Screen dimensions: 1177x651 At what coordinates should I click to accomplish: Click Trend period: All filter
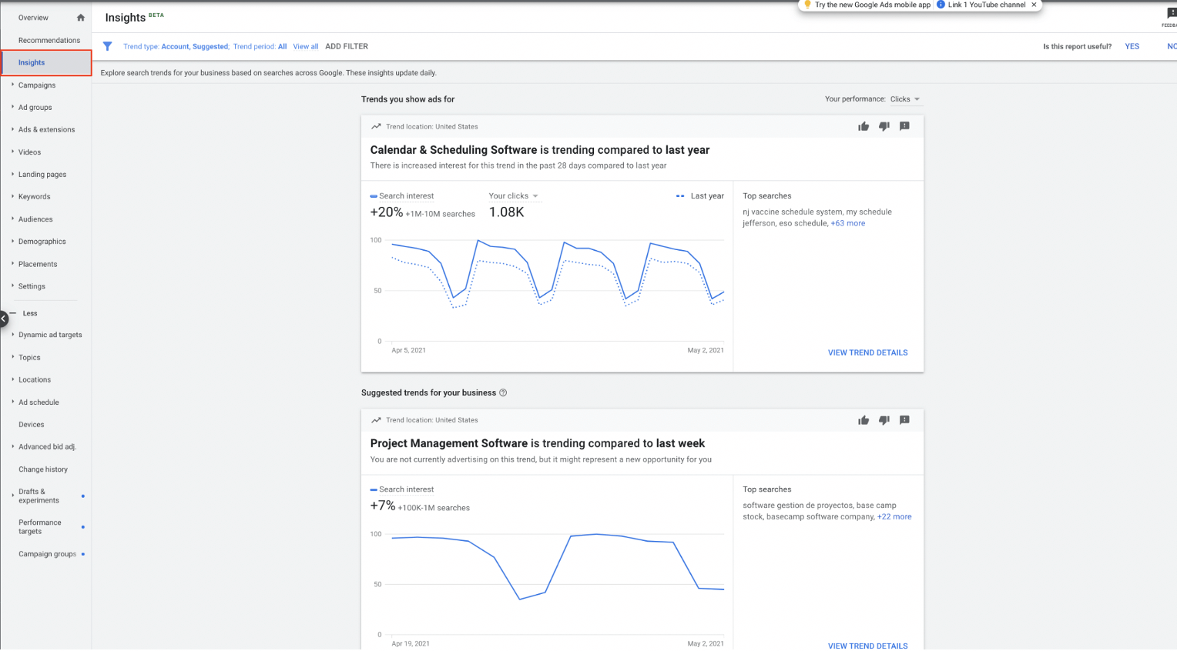[260, 46]
